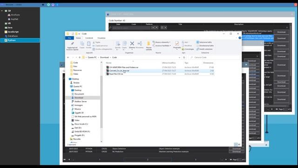This screenshot has width=298, height=168.
Task: Jump to last page in front grid pager
Action: [x=231, y=160]
